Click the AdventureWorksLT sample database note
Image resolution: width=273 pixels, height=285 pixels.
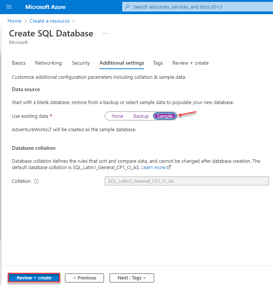(74, 130)
